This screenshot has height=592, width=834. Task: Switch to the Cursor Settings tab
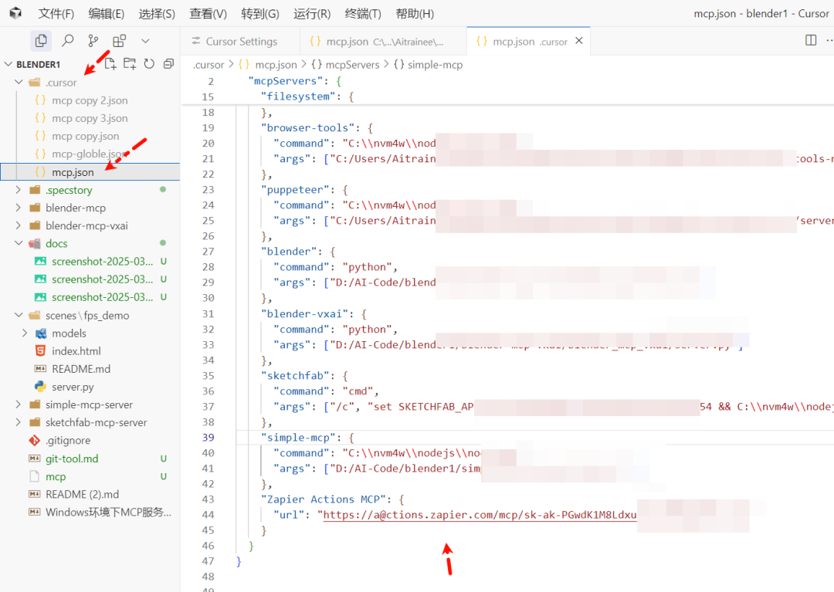[x=241, y=42]
